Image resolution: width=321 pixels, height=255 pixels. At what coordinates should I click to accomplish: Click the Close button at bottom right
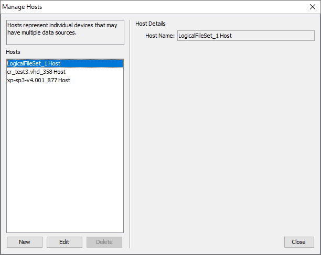click(x=298, y=242)
